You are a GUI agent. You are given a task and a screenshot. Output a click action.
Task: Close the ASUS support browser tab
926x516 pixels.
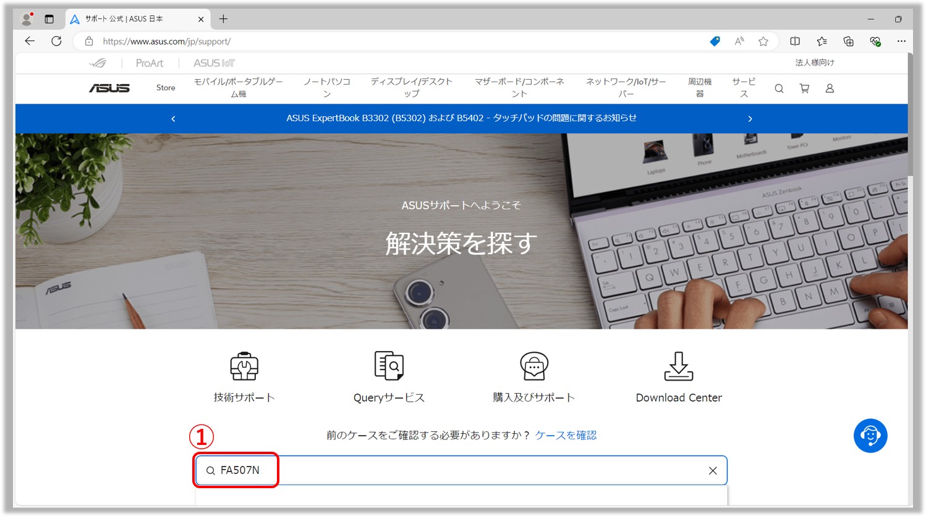[201, 19]
